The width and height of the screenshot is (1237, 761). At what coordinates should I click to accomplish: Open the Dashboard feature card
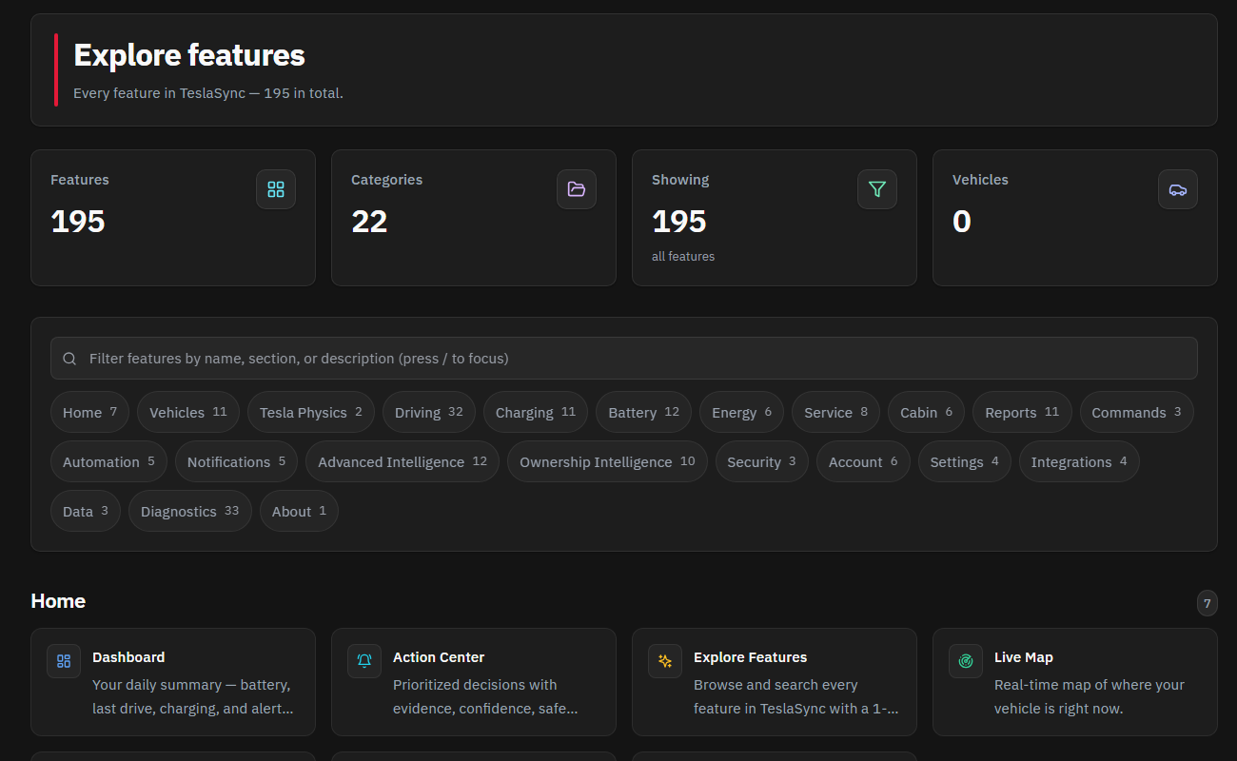(x=173, y=682)
